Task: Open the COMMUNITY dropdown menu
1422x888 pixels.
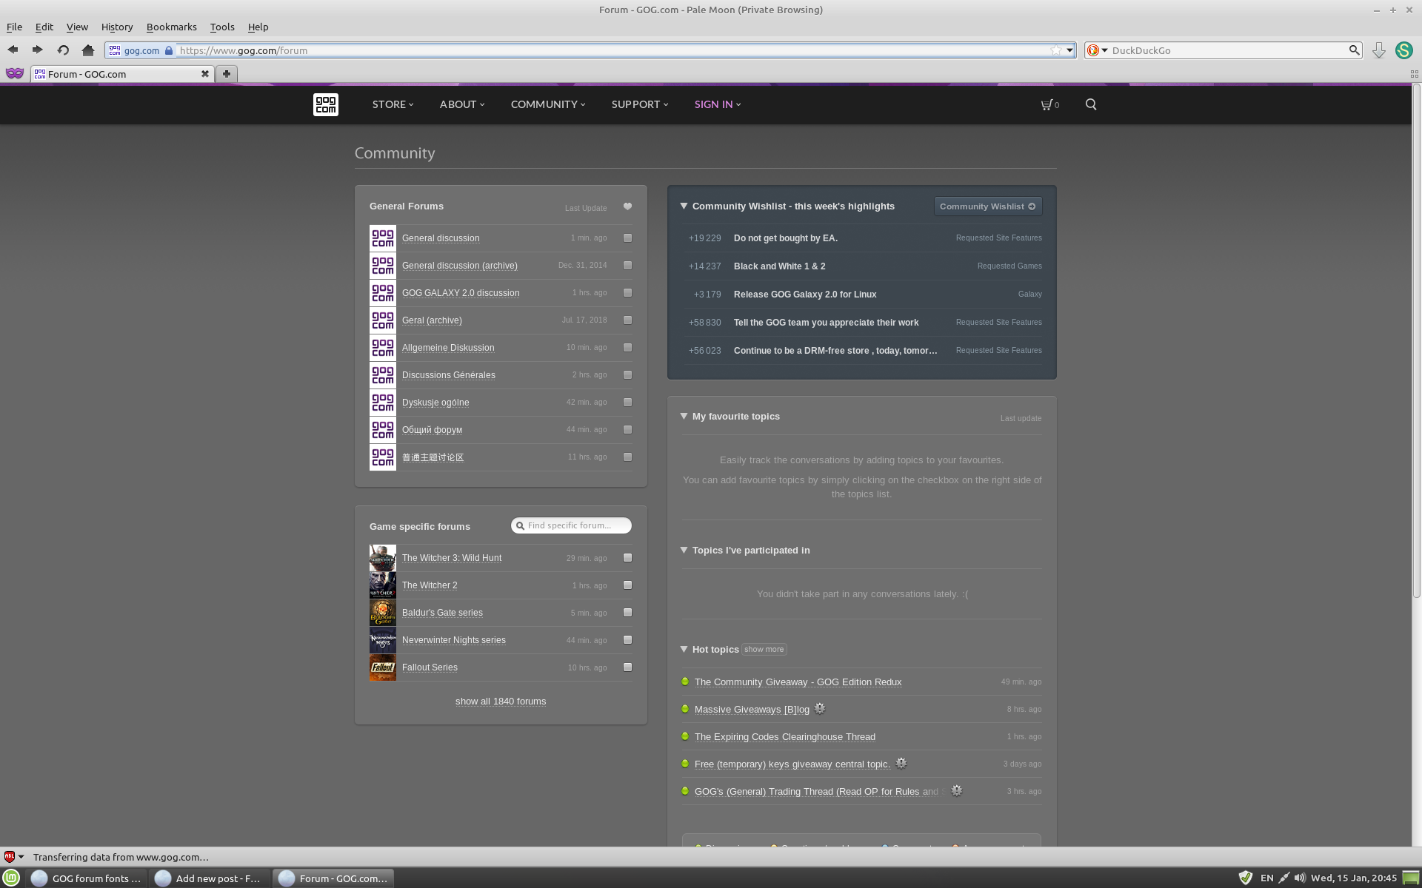Action: (548, 104)
